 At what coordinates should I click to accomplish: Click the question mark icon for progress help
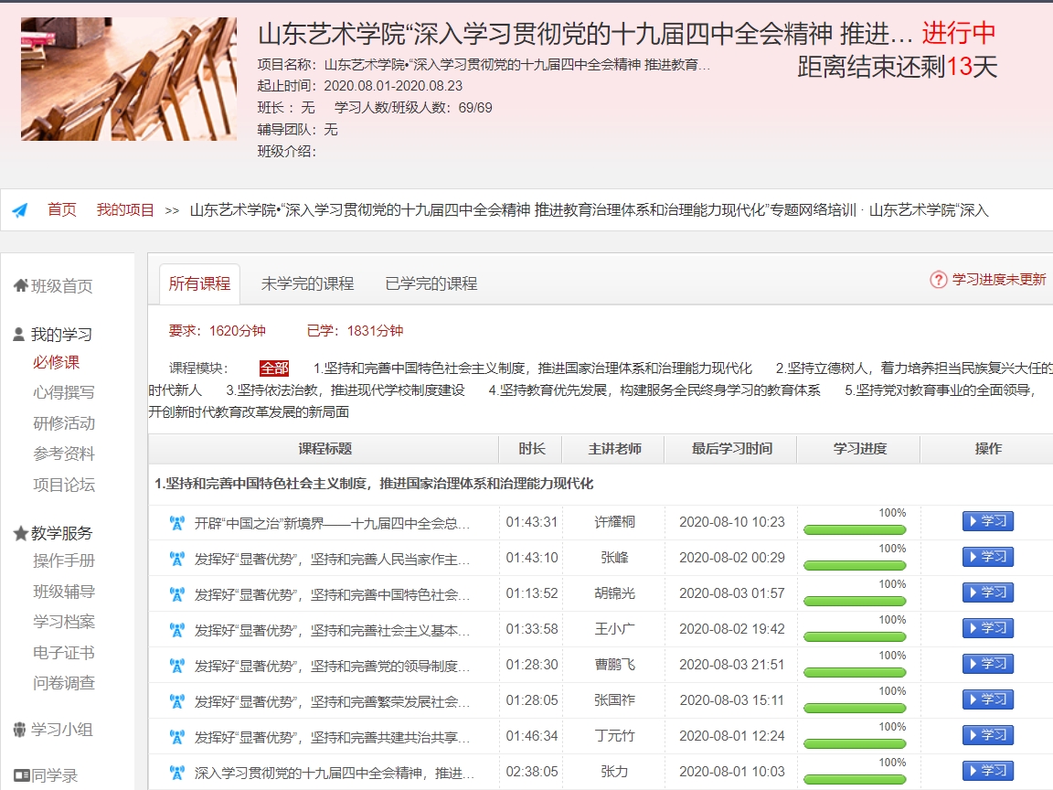(938, 280)
